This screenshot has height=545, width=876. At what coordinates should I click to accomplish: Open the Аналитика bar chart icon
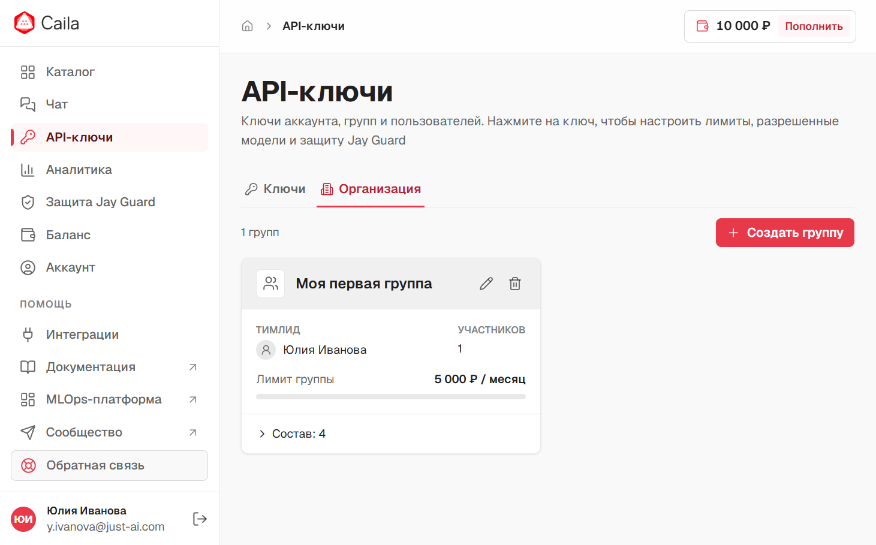pyautogui.click(x=28, y=170)
